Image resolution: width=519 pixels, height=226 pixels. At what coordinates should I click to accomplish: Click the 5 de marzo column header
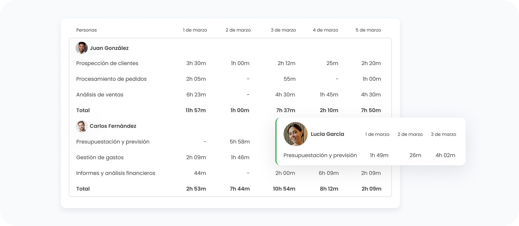(368, 30)
